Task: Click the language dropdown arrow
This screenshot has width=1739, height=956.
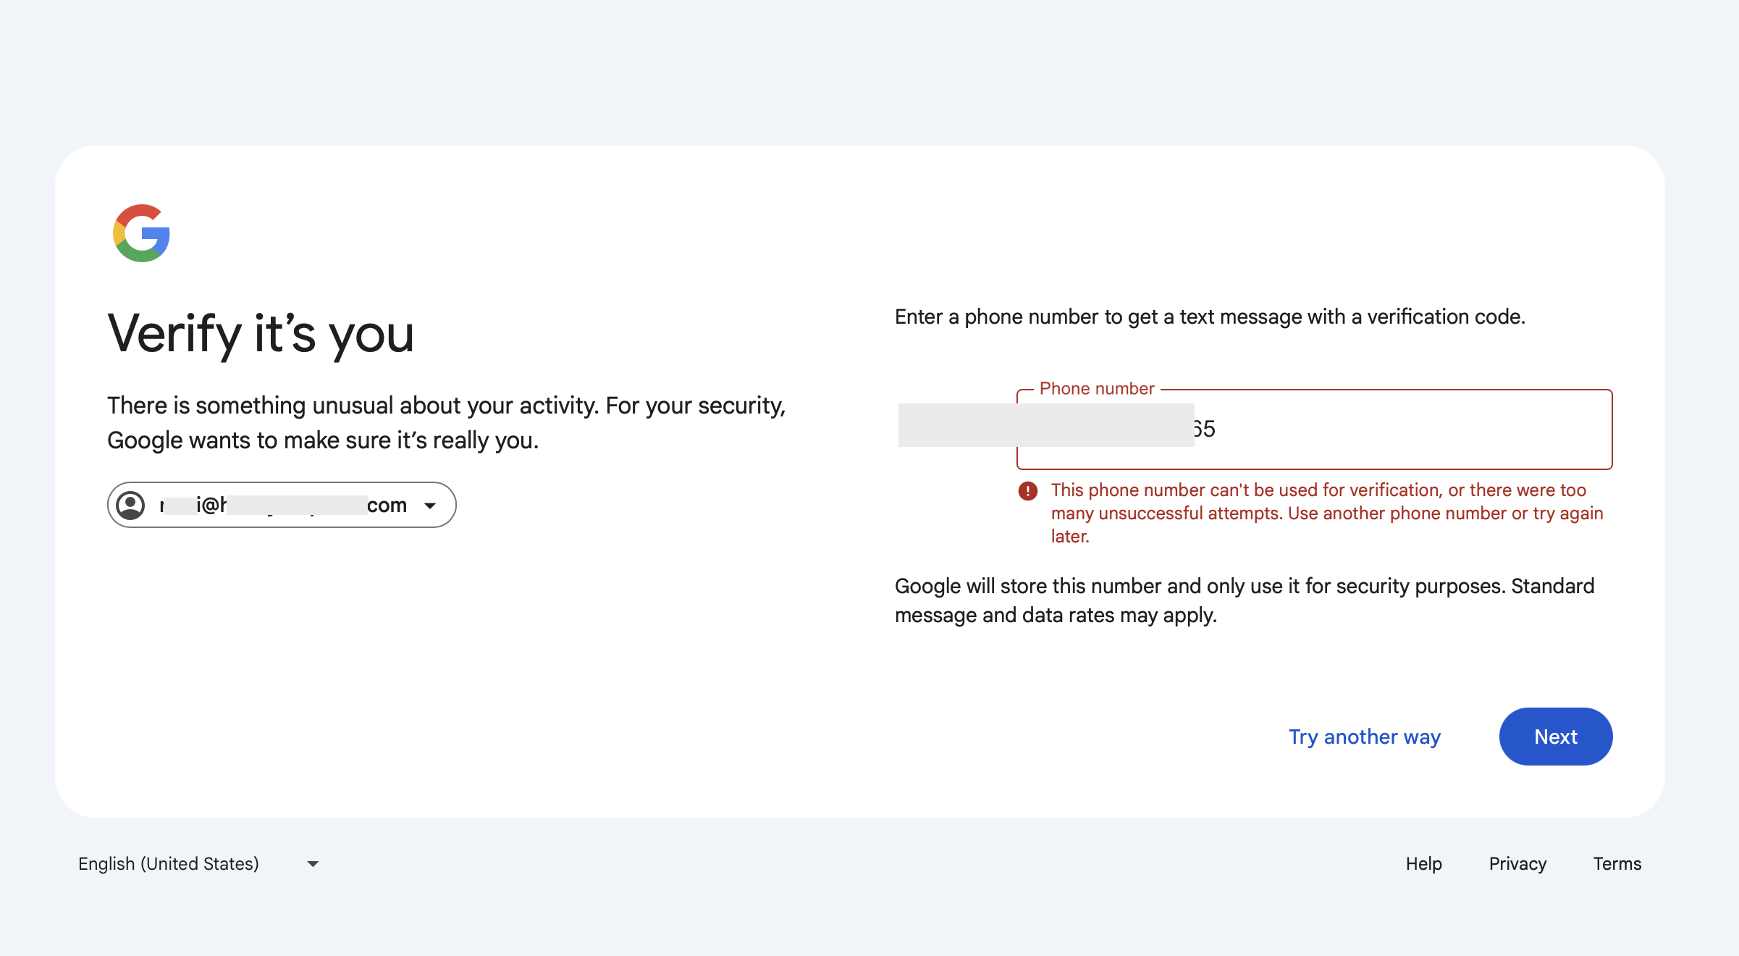Action: pos(313,864)
